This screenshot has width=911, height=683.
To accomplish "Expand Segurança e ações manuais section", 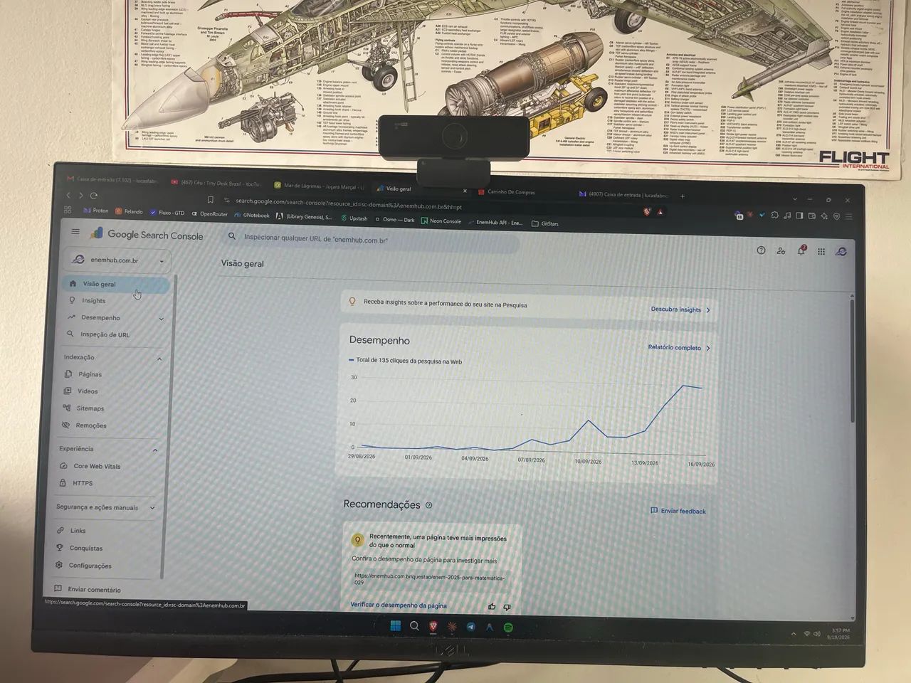I will pos(152,508).
